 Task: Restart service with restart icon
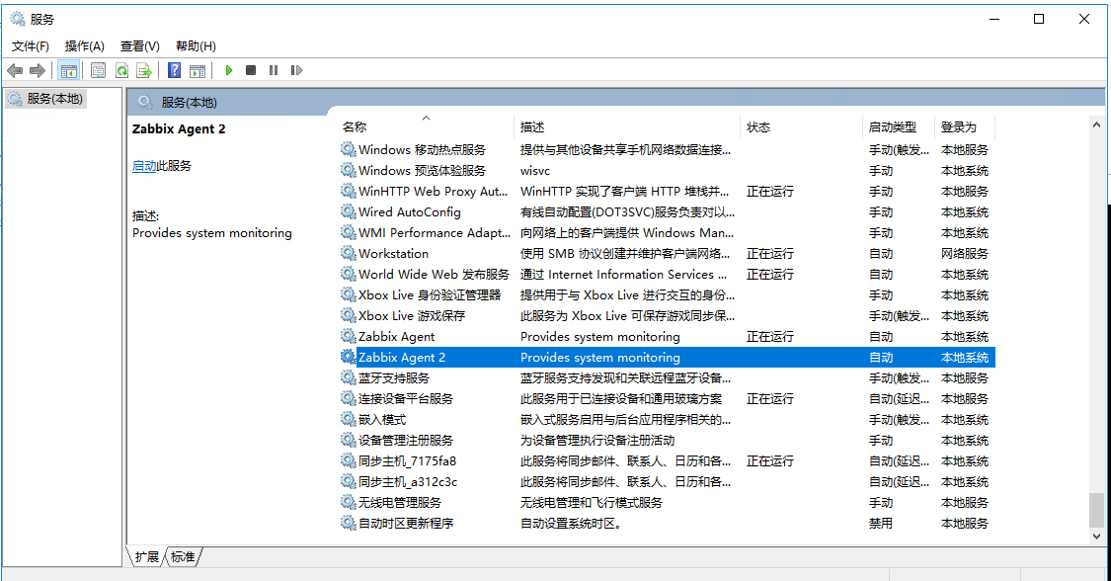point(296,70)
